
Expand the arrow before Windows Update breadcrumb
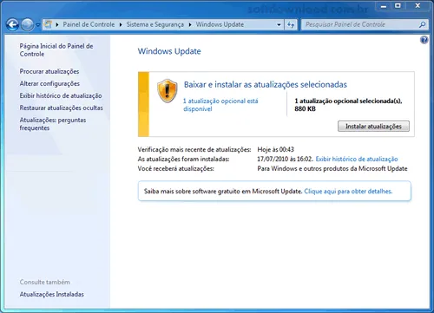[x=190, y=24]
